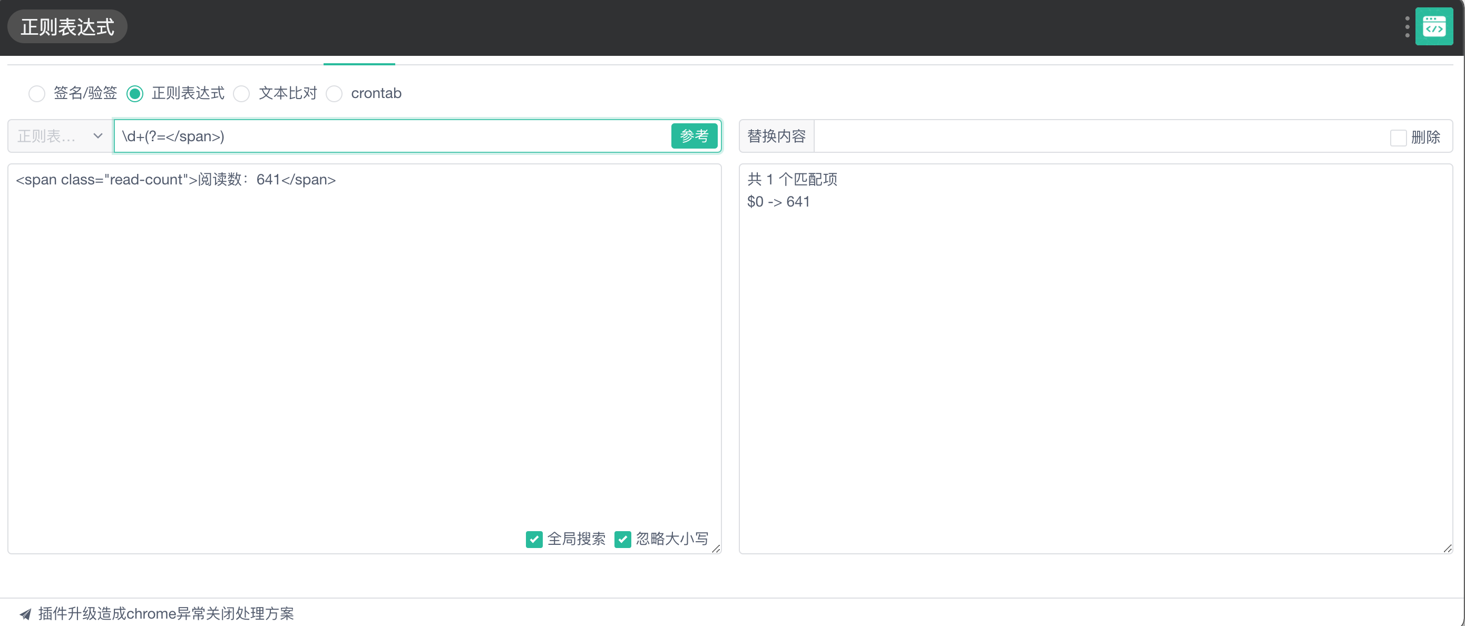The width and height of the screenshot is (1465, 626).
Task: Click the result panel resize handle
Action: 1448,549
